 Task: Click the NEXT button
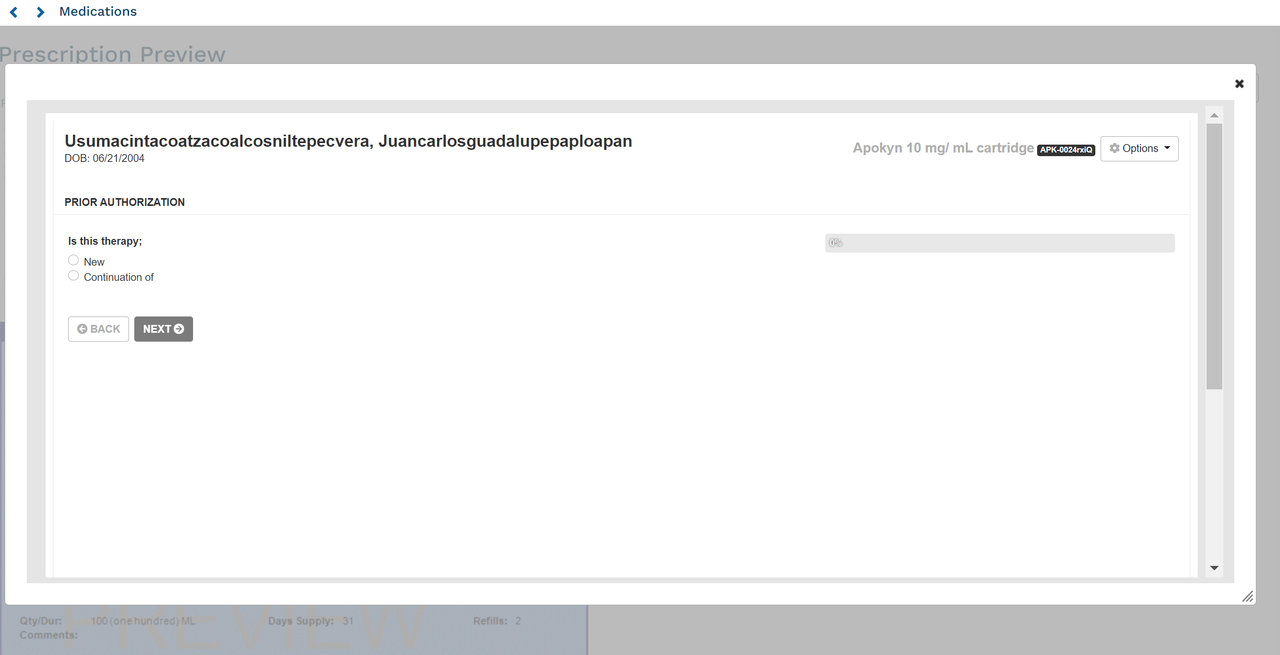click(164, 329)
